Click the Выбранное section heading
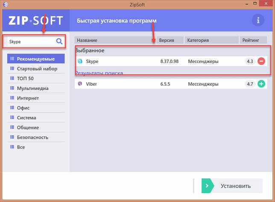This screenshot has height=202, width=275. 90,50
